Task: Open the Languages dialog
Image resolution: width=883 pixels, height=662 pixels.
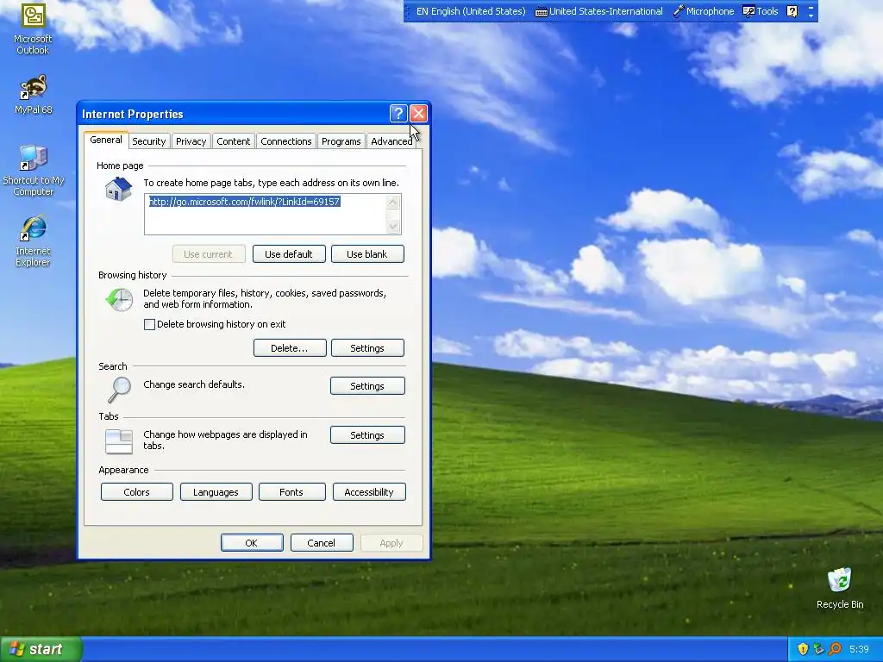Action: pyautogui.click(x=216, y=492)
